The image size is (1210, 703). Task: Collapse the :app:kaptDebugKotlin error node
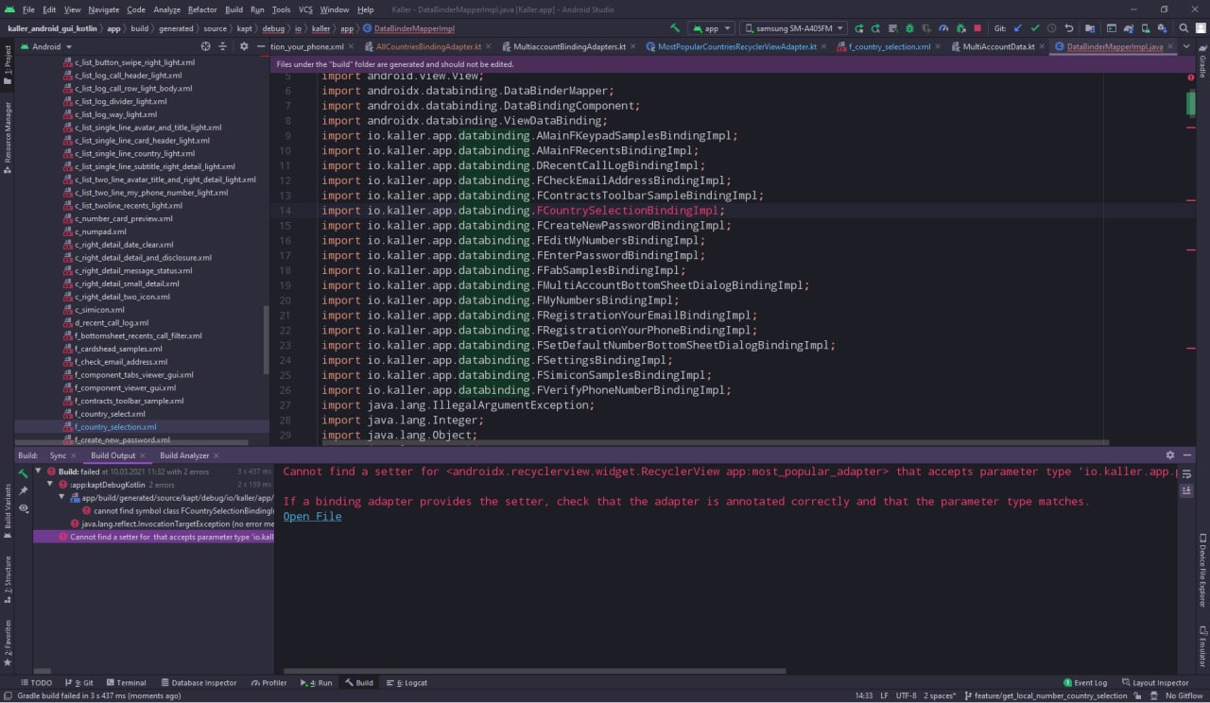(51, 485)
